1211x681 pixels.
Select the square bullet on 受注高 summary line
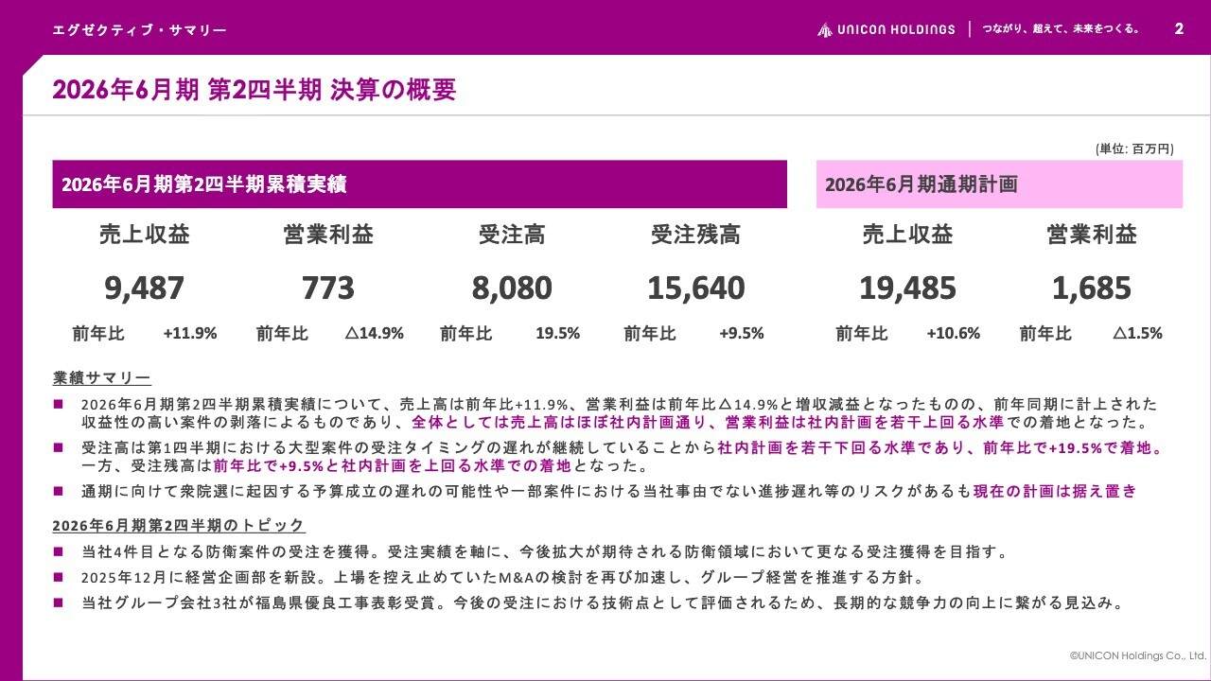pos(58,446)
